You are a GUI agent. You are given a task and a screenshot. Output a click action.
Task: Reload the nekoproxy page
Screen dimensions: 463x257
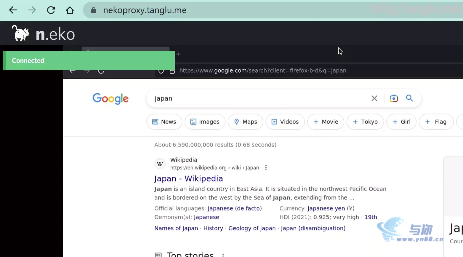tap(51, 10)
